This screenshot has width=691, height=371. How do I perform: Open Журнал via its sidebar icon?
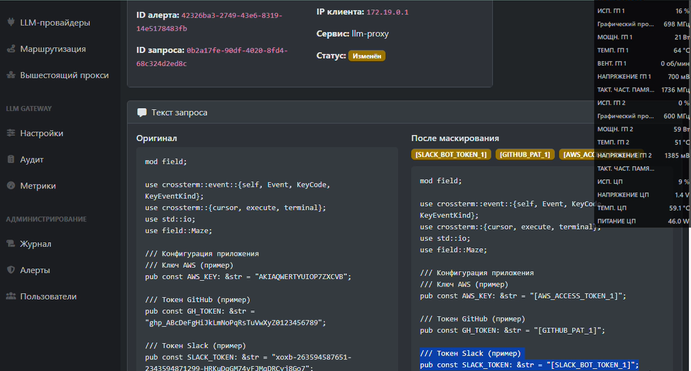click(x=11, y=244)
